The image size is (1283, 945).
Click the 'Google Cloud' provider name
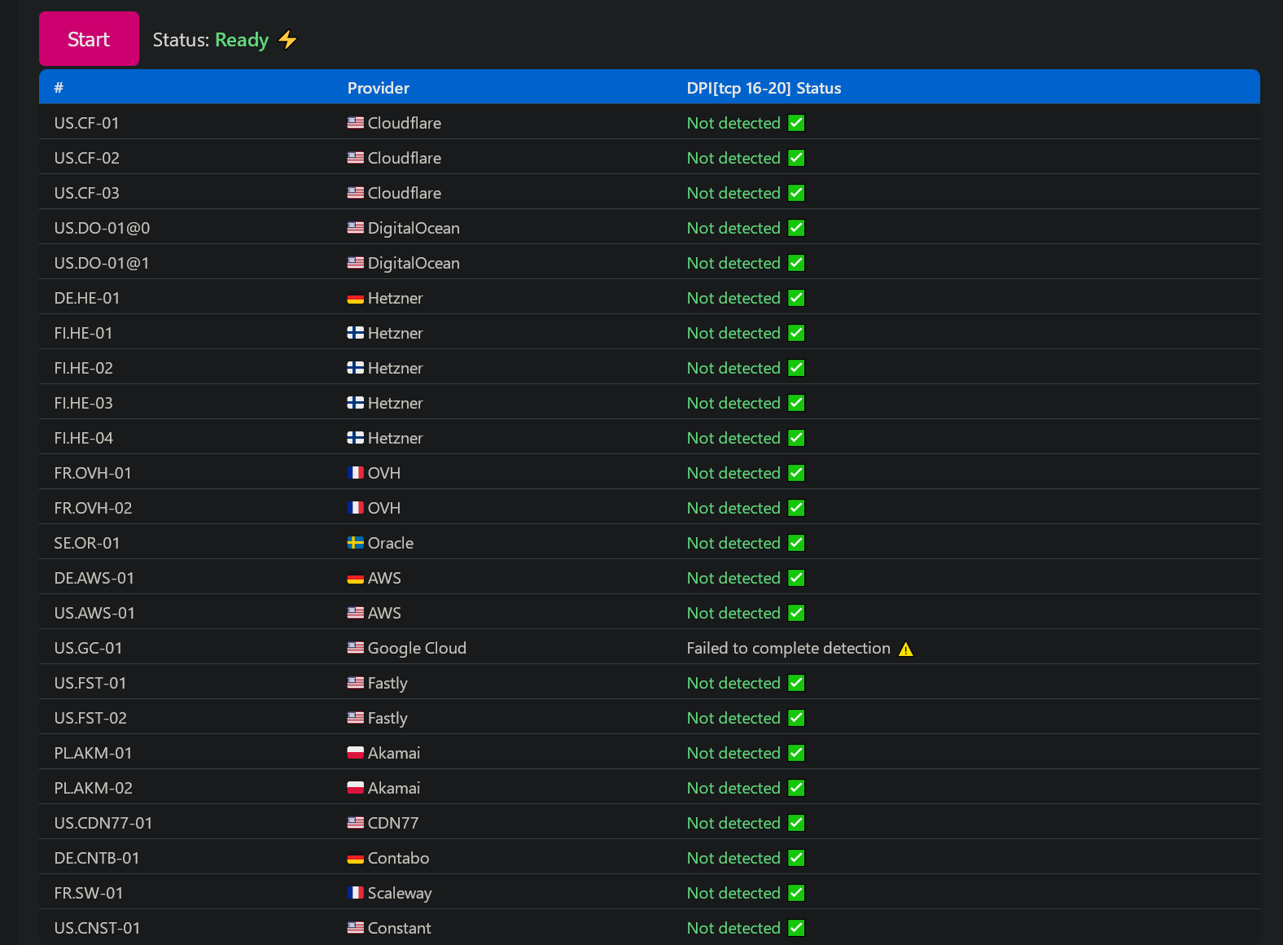pyautogui.click(x=417, y=648)
